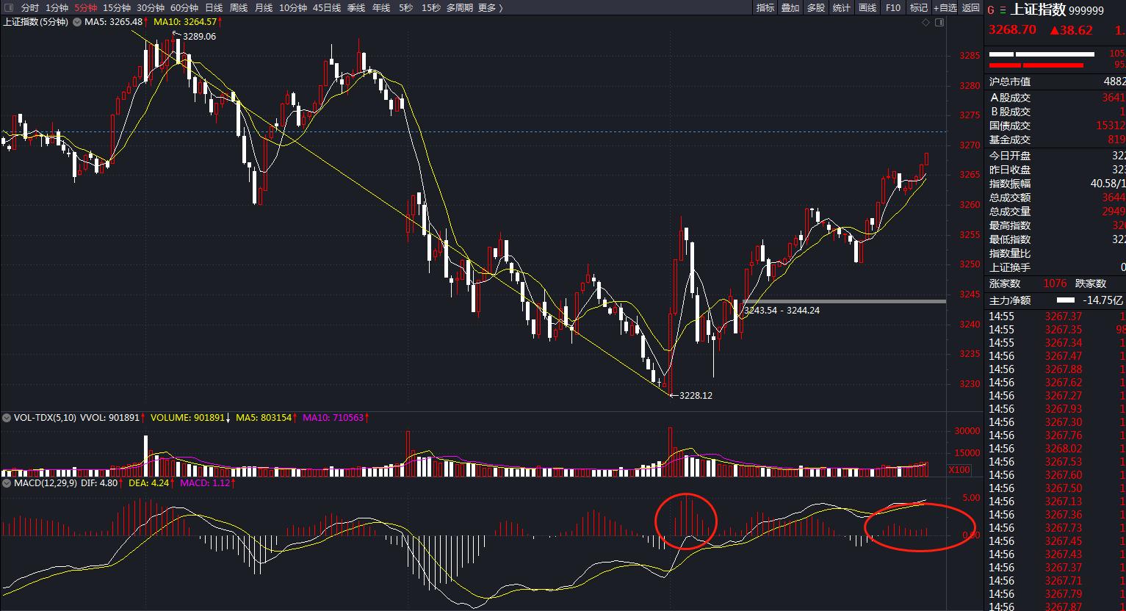Click the 国债成交 row label

[1010, 126]
